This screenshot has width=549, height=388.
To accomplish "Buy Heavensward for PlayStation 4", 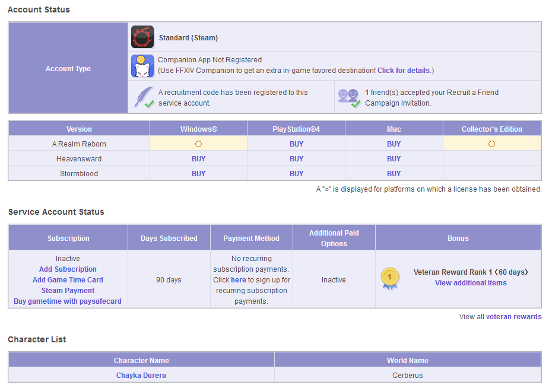I will tap(296, 158).
